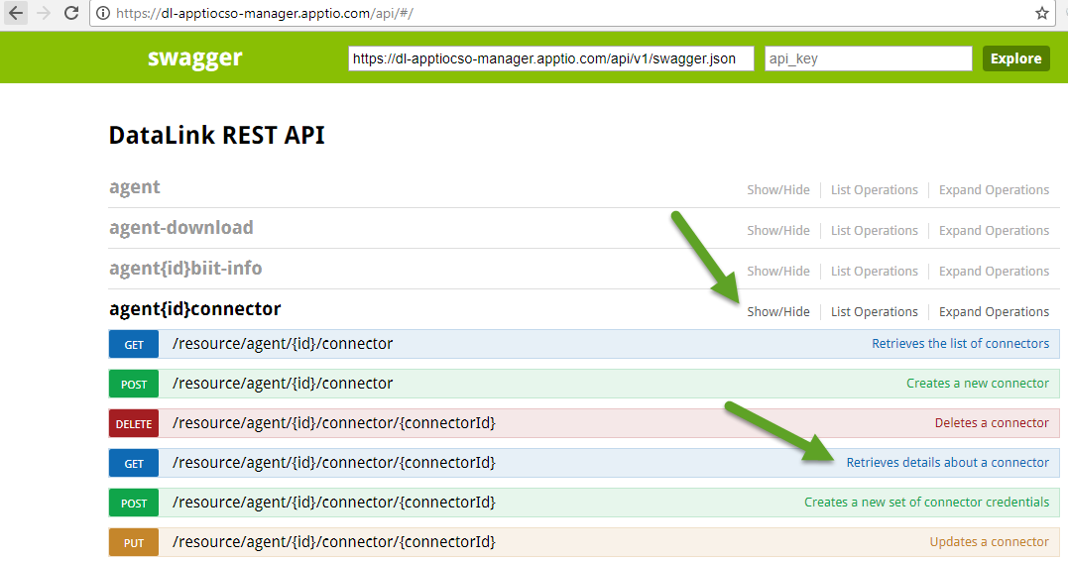
Task: Click the swagger.json URL input field
Action: 551,58
